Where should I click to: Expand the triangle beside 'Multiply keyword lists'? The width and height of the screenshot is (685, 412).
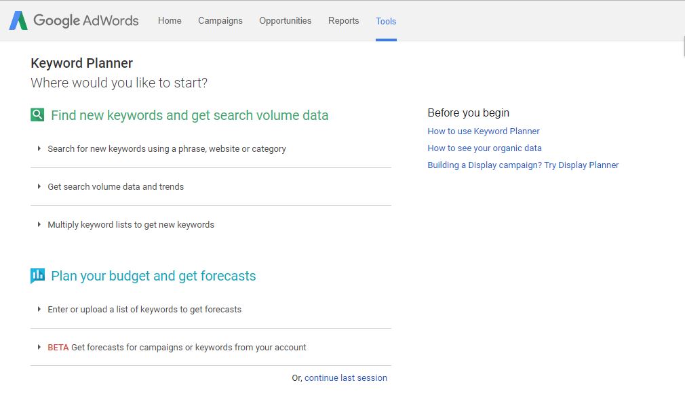[39, 224]
